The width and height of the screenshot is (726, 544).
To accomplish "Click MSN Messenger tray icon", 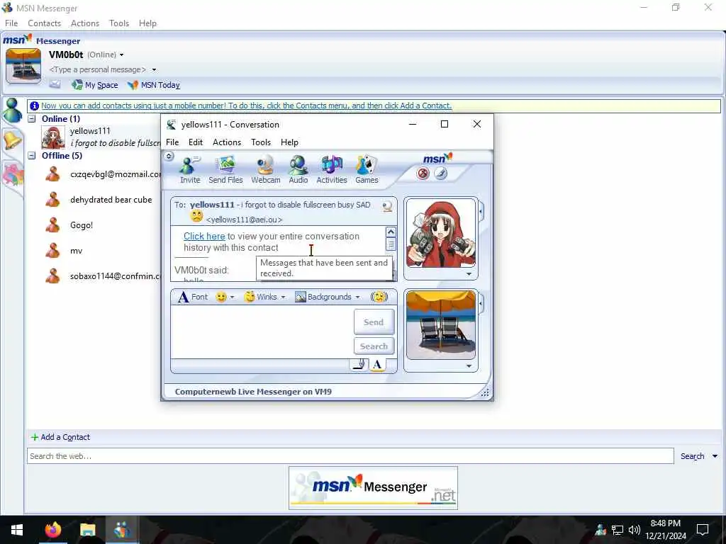I will click(x=601, y=530).
